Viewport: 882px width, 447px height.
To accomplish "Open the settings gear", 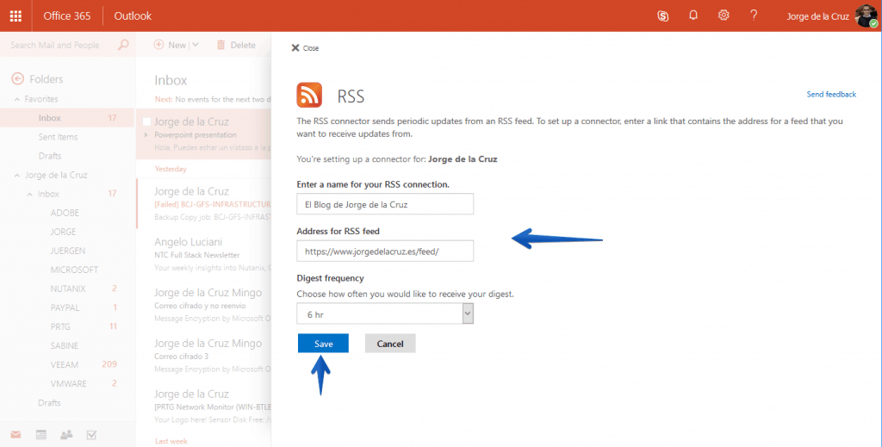I will point(724,16).
